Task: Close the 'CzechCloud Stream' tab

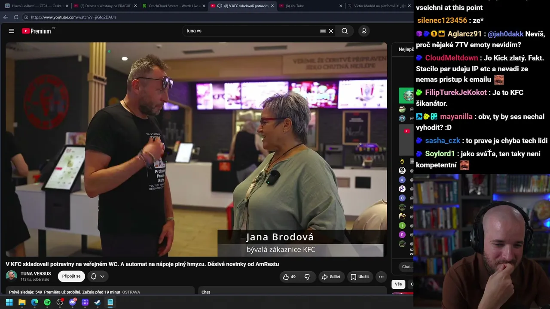Action: click(x=204, y=6)
